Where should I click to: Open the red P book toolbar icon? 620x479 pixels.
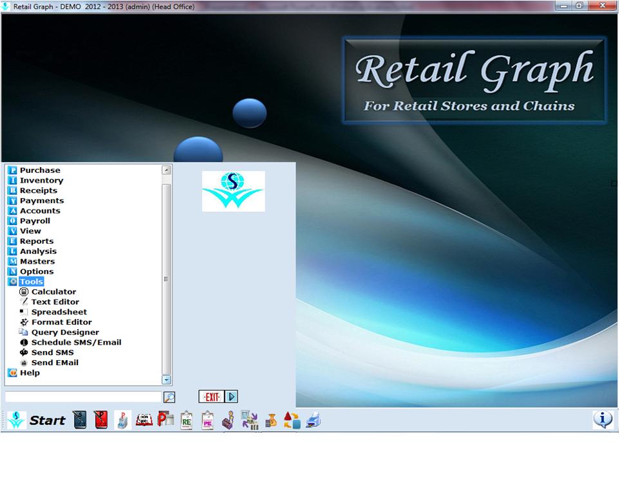point(101,420)
